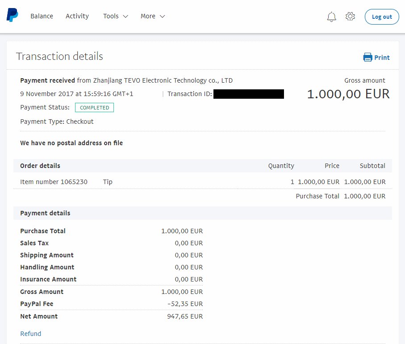Click the large gross amount 1.000,00 EUR
The width and height of the screenshot is (405, 344).
(x=348, y=94)
